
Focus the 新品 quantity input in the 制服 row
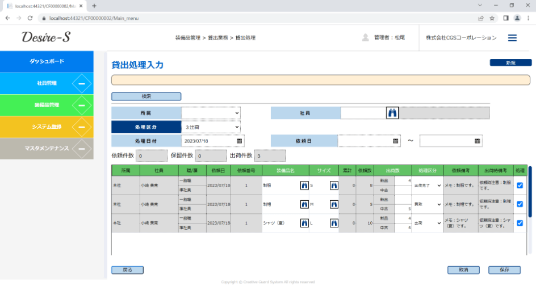tap(403, 181)
